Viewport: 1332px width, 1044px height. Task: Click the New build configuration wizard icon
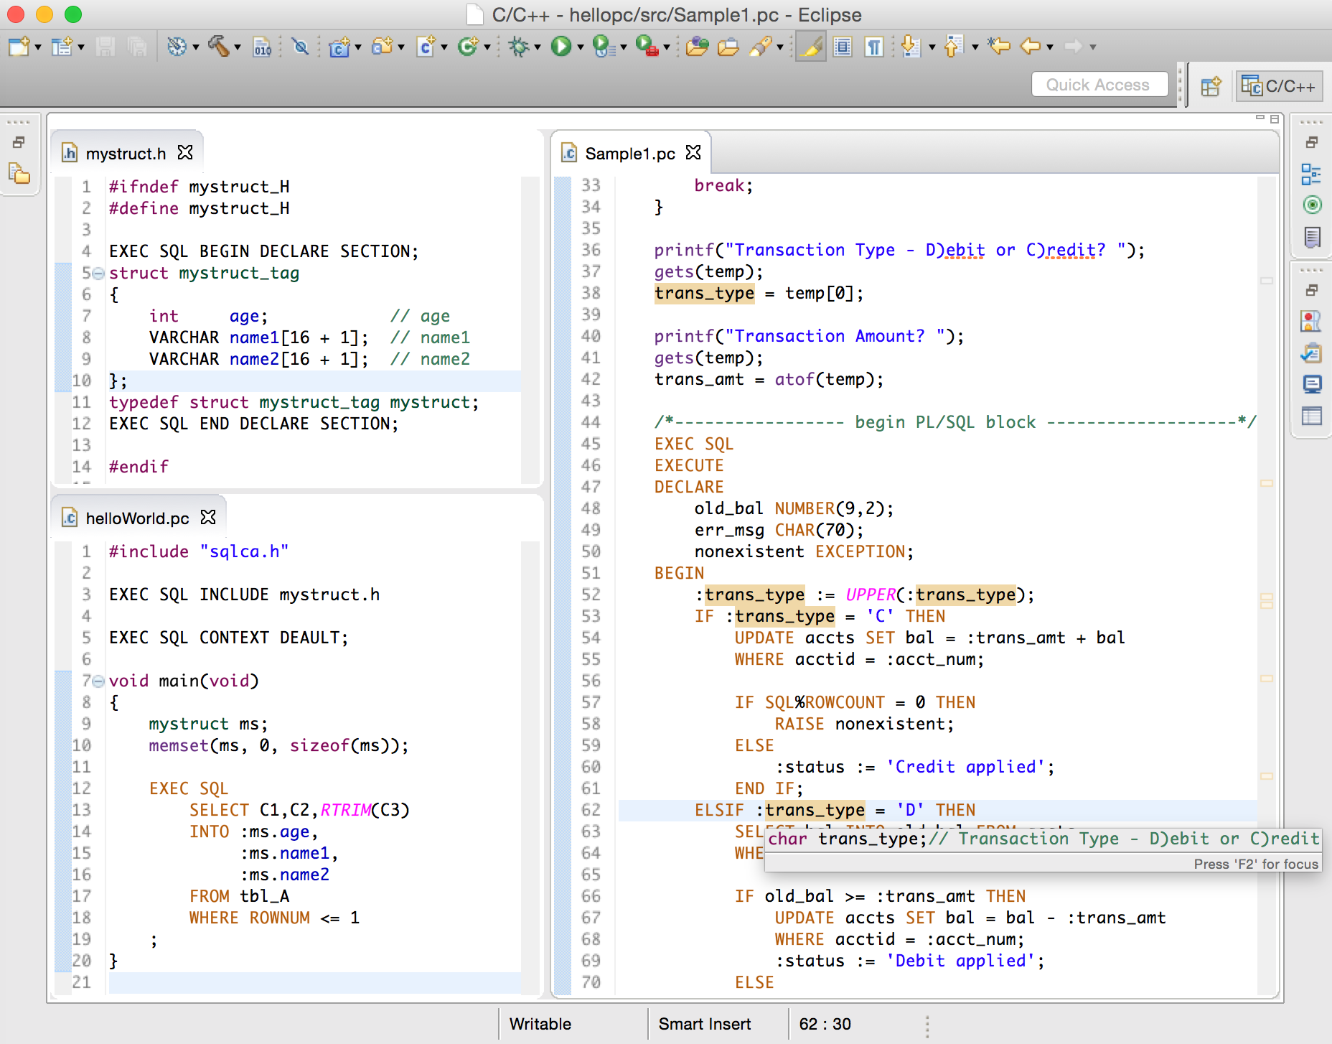(x=62, y=47)
